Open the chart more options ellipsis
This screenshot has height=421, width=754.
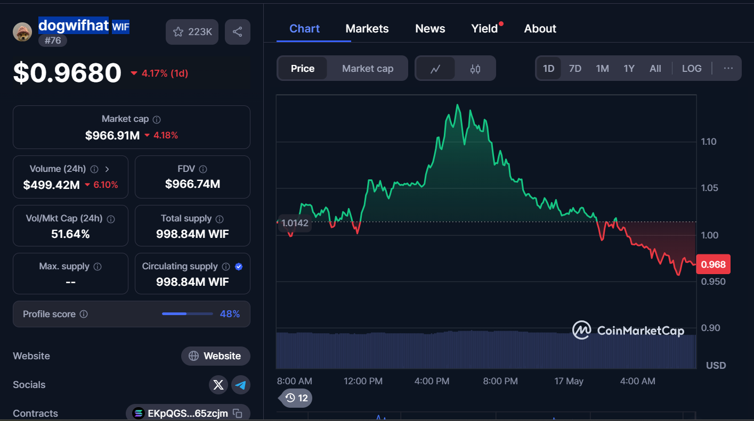pos(728,69)
